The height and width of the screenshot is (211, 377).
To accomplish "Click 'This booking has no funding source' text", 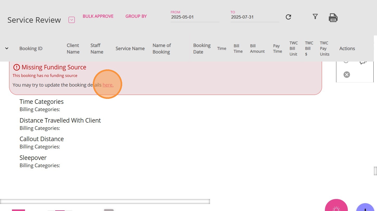I will 45,76.
